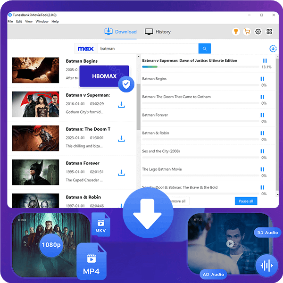Click the Batman Forever queue progress bar
The width and height of the screenshot is (283, 283).
point(200,121)
